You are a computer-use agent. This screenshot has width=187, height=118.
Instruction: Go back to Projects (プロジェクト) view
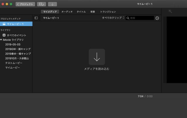tap(25, 4)
